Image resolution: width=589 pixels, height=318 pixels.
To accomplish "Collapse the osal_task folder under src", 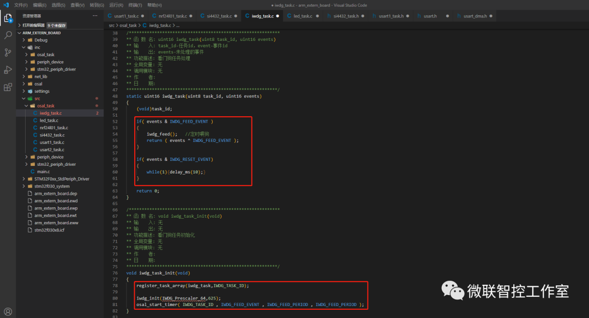I will (x=45, y=106).
